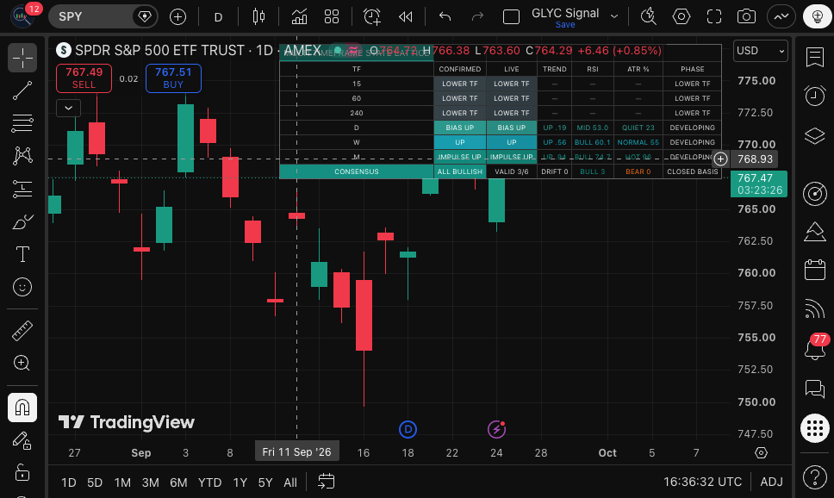The image size is (834, 498).
Task: Click the SPY symbol search field
Action: pyautogui.click(x=90, y=16)
